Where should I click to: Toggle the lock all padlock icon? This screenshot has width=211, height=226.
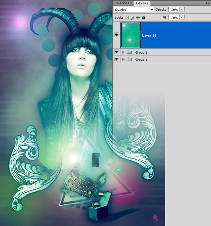(x=143, y=18)
